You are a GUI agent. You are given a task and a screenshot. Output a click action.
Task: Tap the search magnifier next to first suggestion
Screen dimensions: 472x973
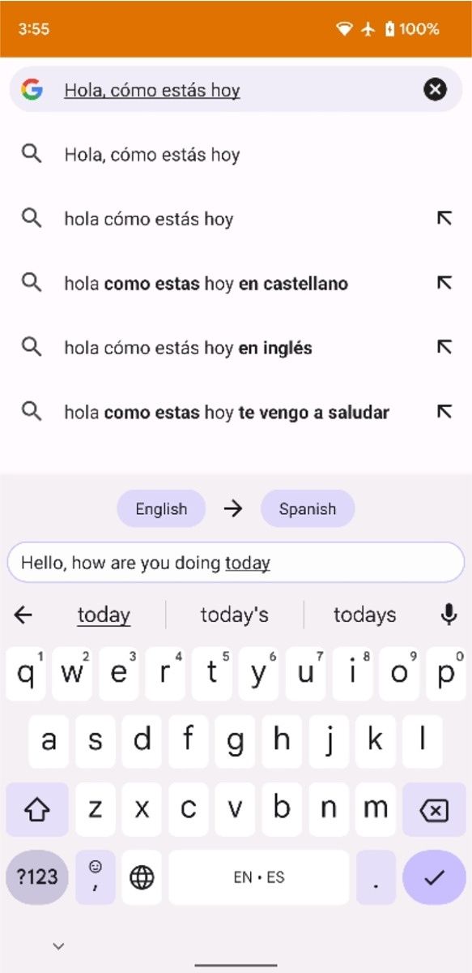pos(32,154)
